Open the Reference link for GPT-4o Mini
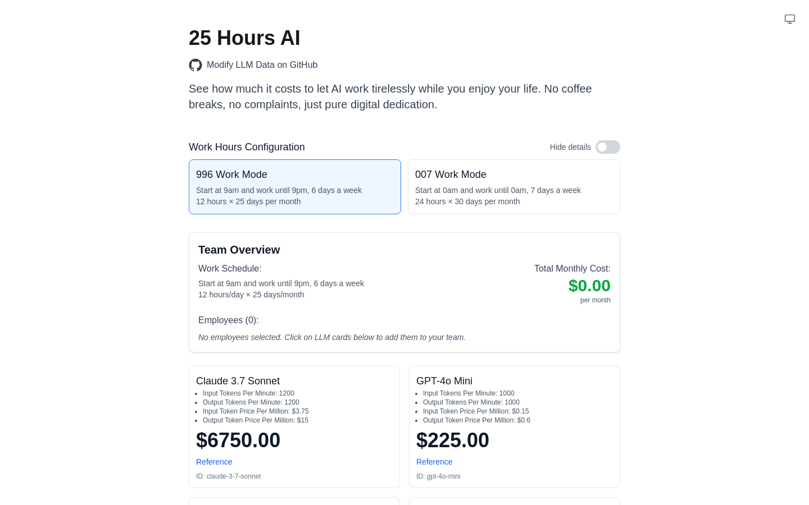 [434, 462]
